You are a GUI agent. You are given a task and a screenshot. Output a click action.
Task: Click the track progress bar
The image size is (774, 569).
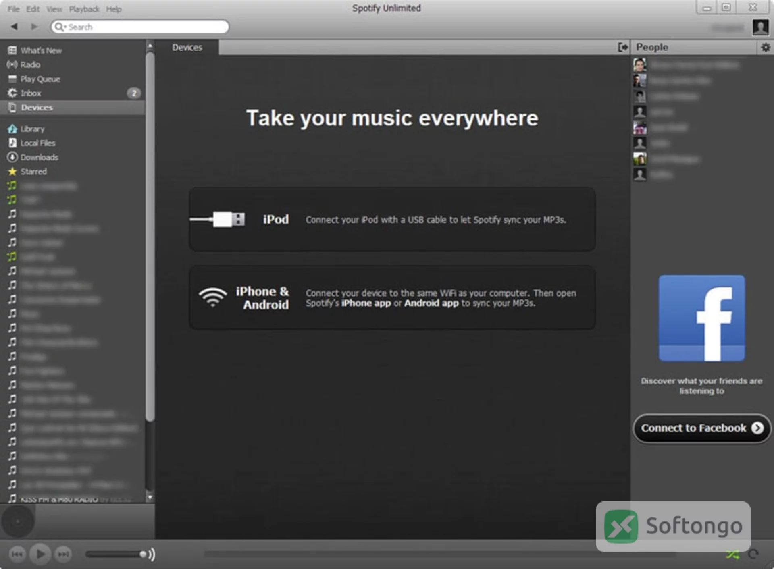pyautogui.click(x=440, y=554)
